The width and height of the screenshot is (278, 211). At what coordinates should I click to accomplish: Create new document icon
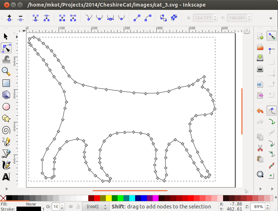point(260,36)
